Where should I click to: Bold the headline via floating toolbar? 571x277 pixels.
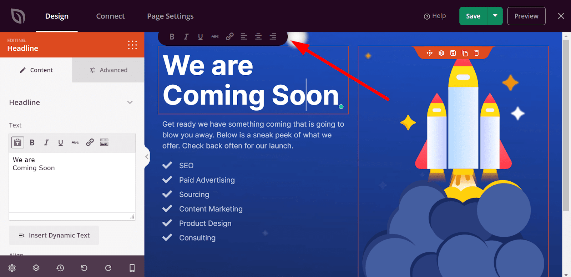[172, 36]
